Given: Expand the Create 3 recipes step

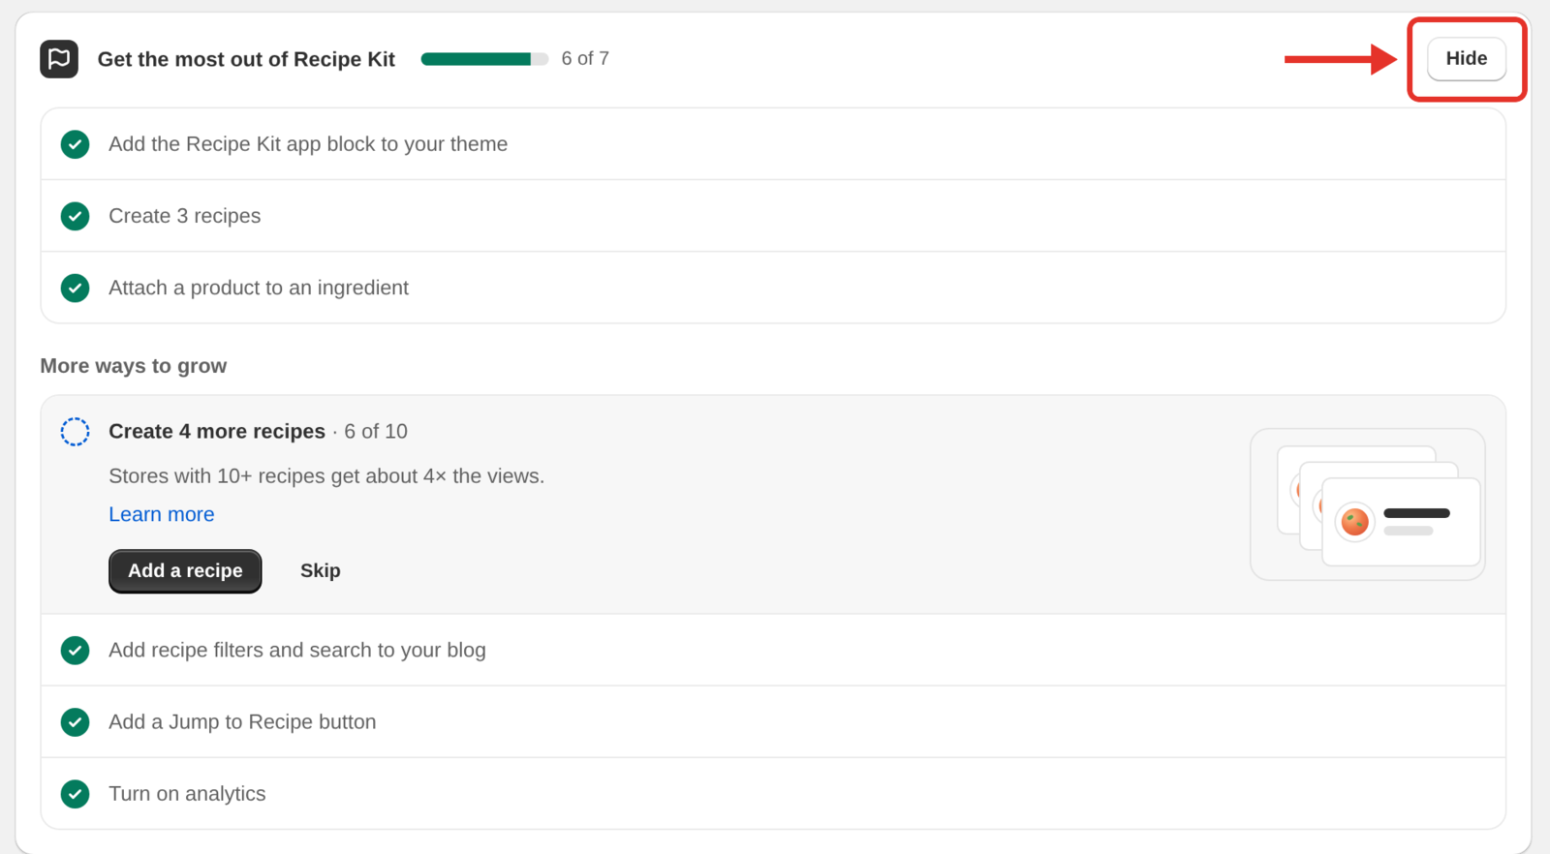Looking at the screenshot, I should (773, 216).
